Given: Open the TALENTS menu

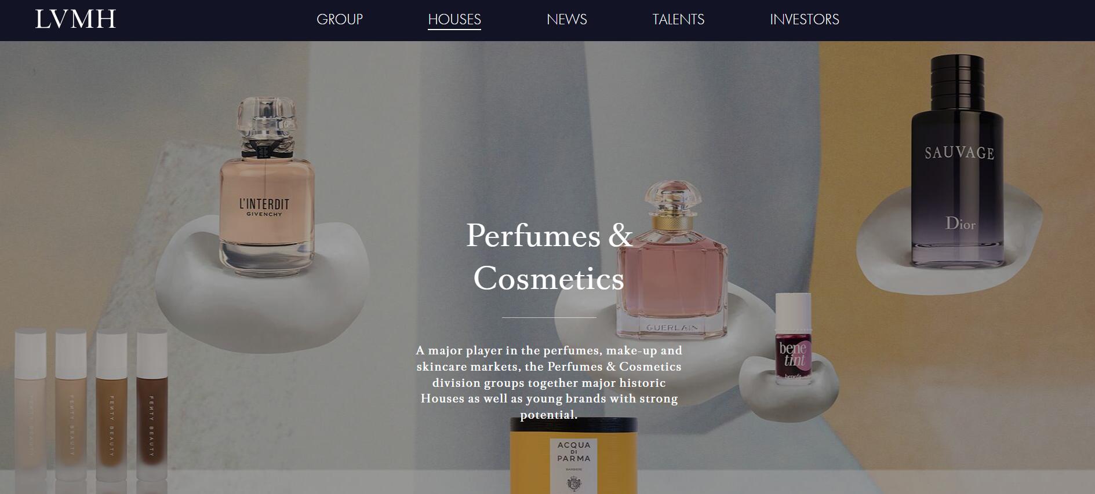Looking at the screenshot, I should pyautogui.click(x=678, y=19).
